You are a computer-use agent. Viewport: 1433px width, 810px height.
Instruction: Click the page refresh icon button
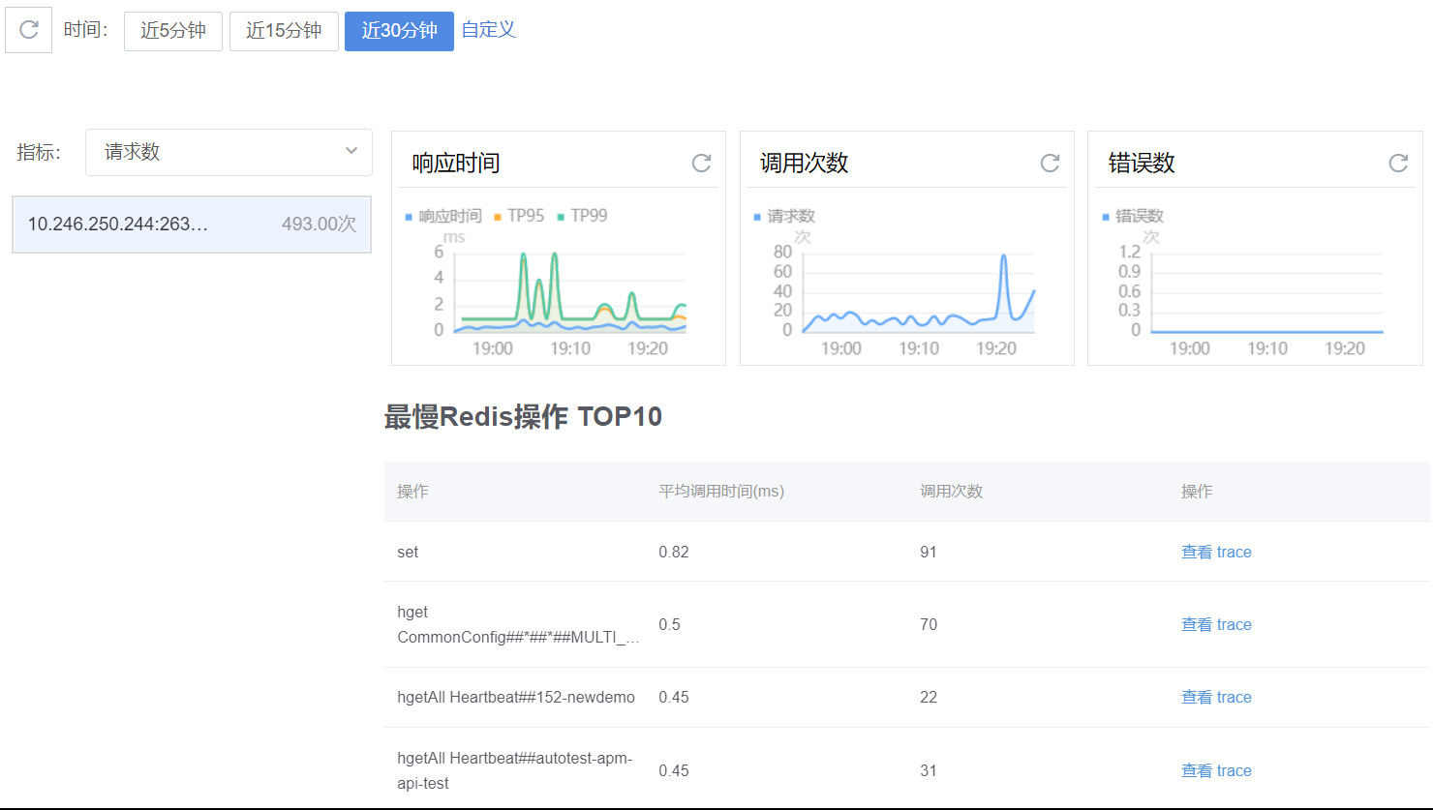click(28, 30)
